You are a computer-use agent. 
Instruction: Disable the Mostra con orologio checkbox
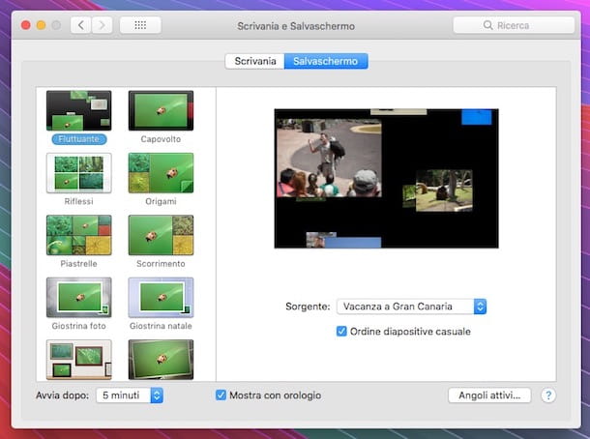point(221,395)
